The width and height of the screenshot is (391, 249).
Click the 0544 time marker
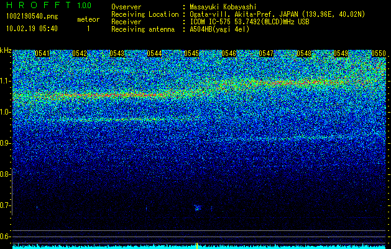154,54
